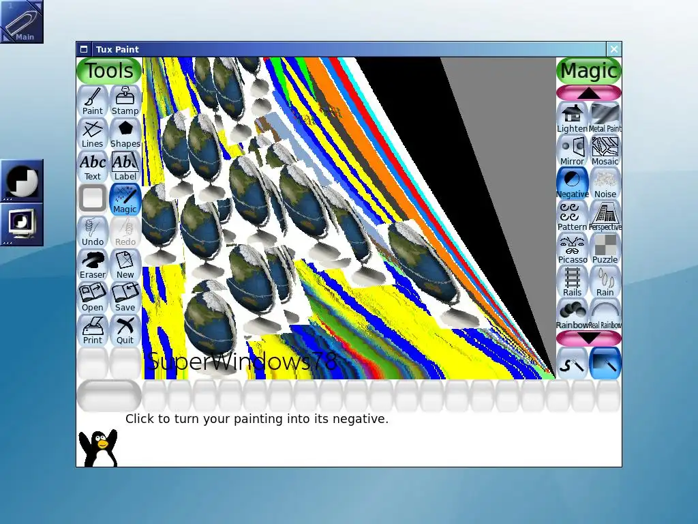The width and height of the screenshot is (698, 524).
Task: Click the black-and-white circle desktop icon
Action: [x=21, y=181]
